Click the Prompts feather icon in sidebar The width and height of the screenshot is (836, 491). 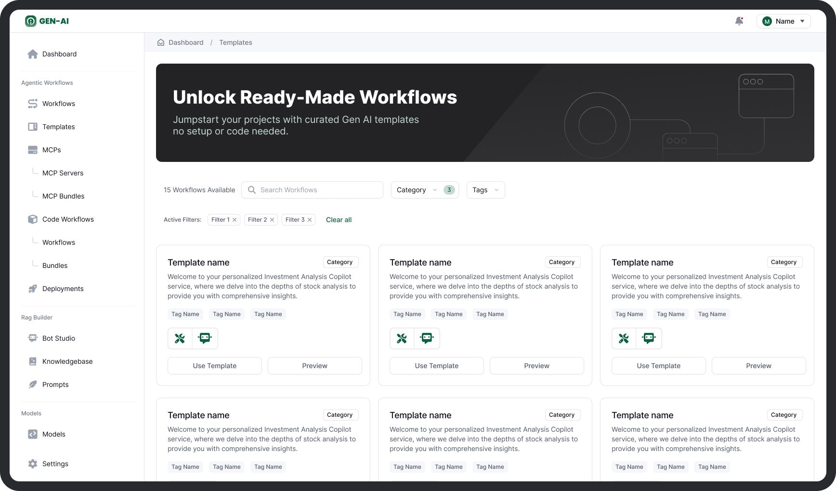click(x=33, y=385)
